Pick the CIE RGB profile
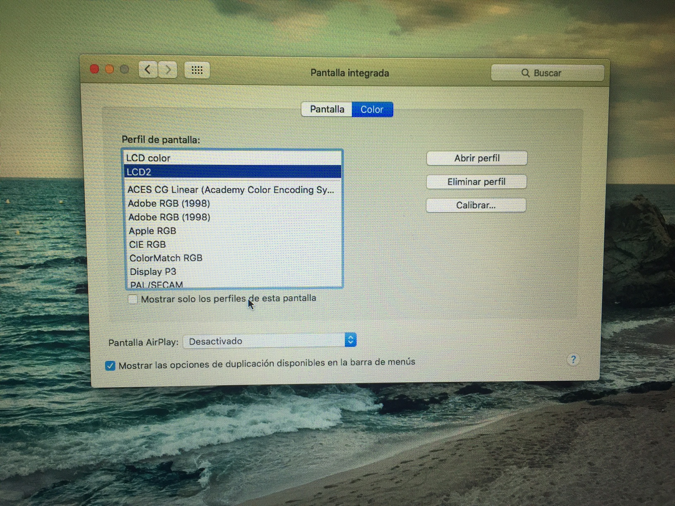This screenshot has width=675, height=506. tap(234, 244)
